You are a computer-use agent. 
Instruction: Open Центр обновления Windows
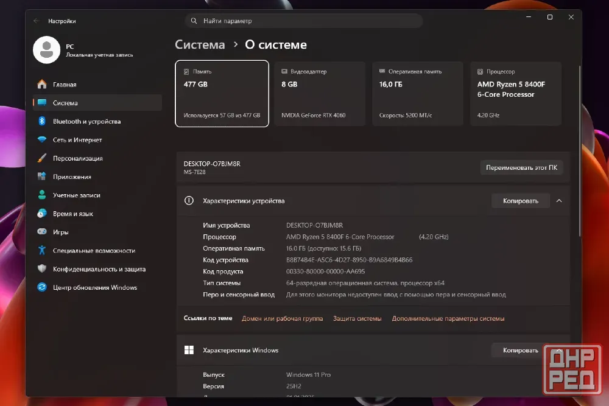click(x=97, y=287)
